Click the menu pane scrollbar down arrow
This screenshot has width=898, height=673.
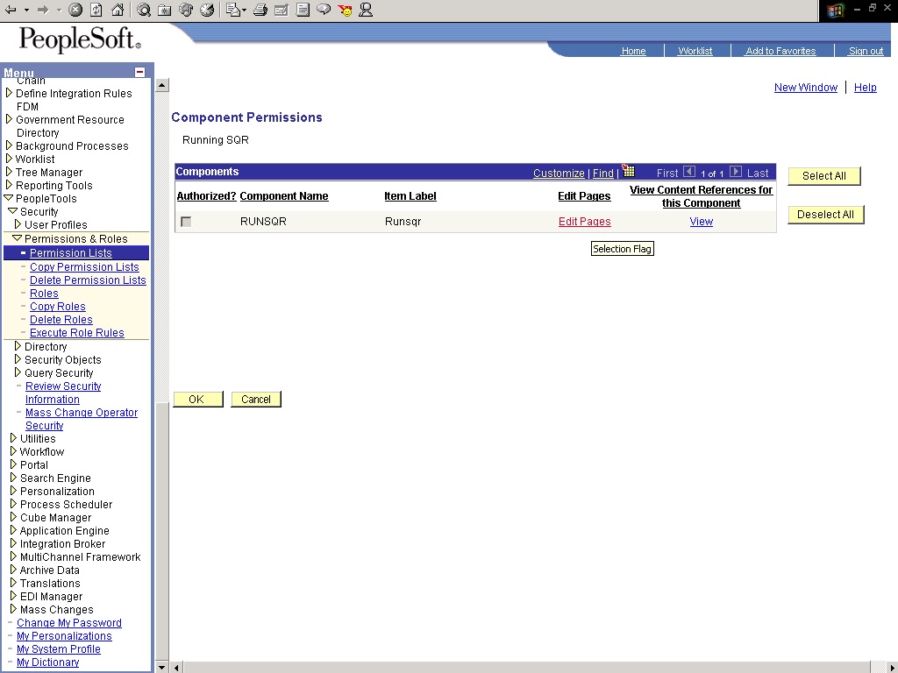(161, 666)
